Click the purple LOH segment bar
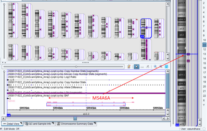The image size is (207, 131). (x=86, y=93)
